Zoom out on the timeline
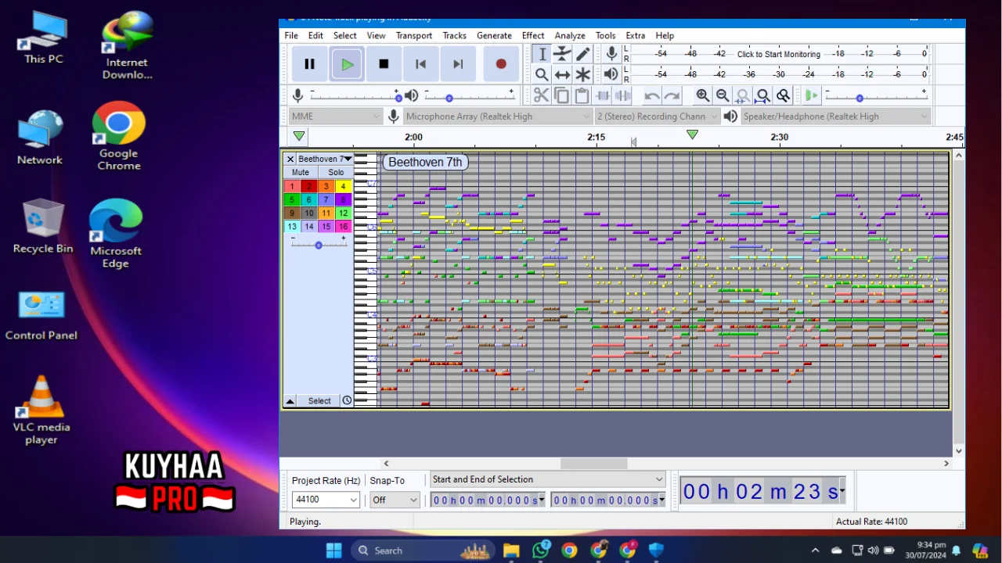1002x563 pixels. click(x=723, y=95)
